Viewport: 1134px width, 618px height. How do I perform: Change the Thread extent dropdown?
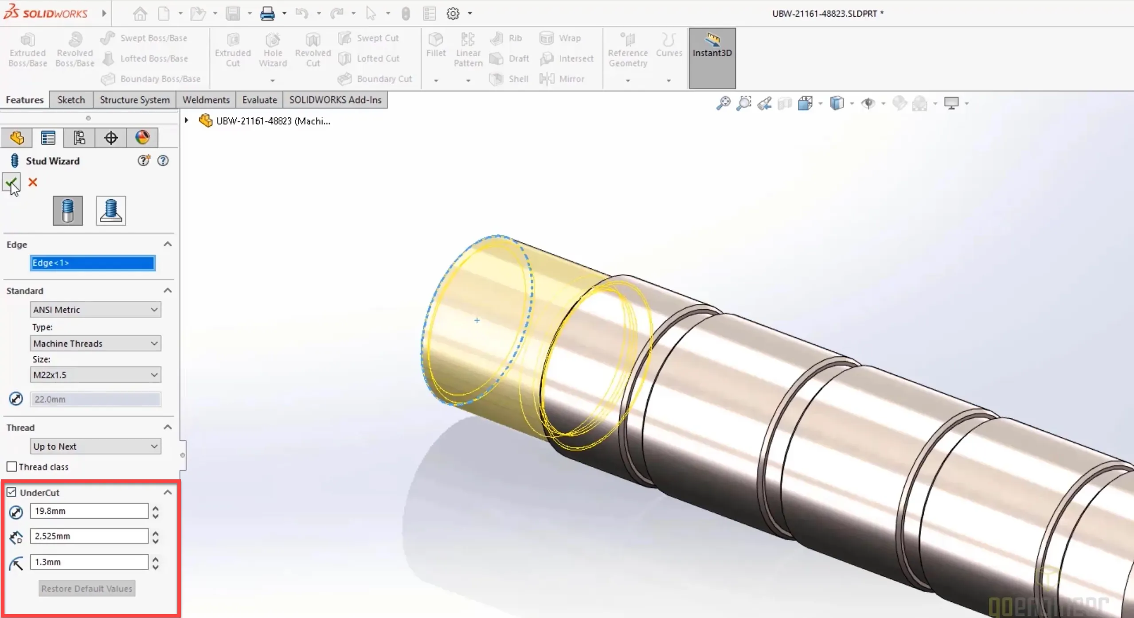point(94,446)
